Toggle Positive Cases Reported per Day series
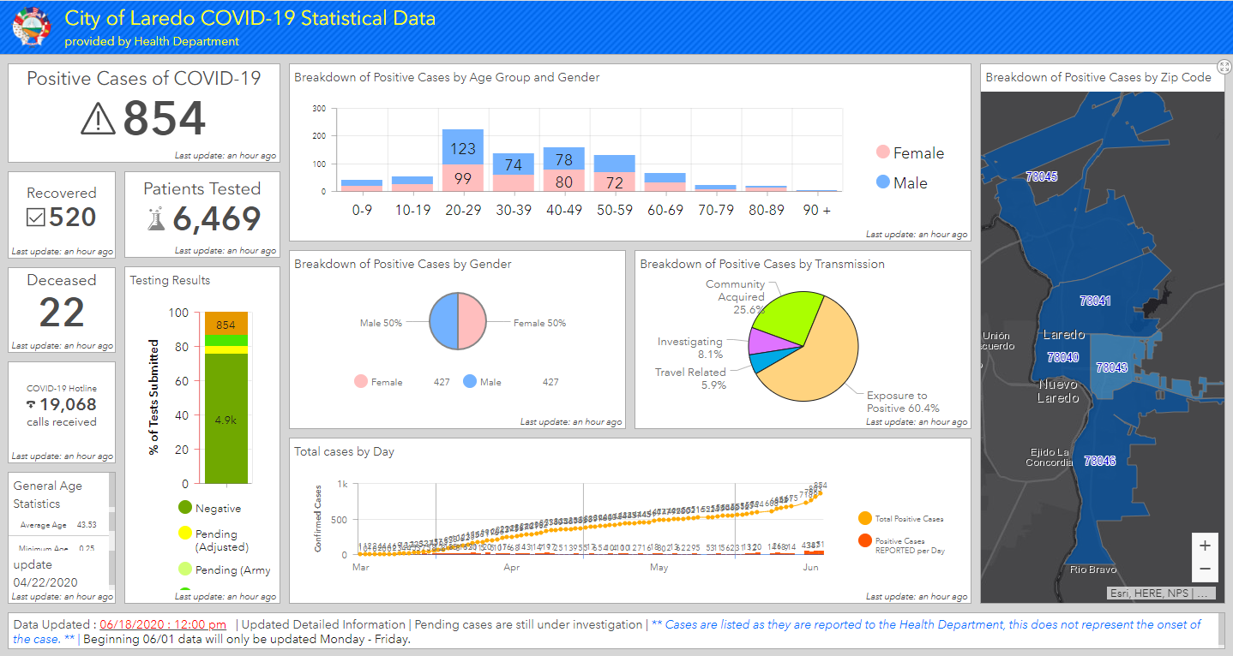Viewport: 1233px width, 656px height. [x=864, y=541]
